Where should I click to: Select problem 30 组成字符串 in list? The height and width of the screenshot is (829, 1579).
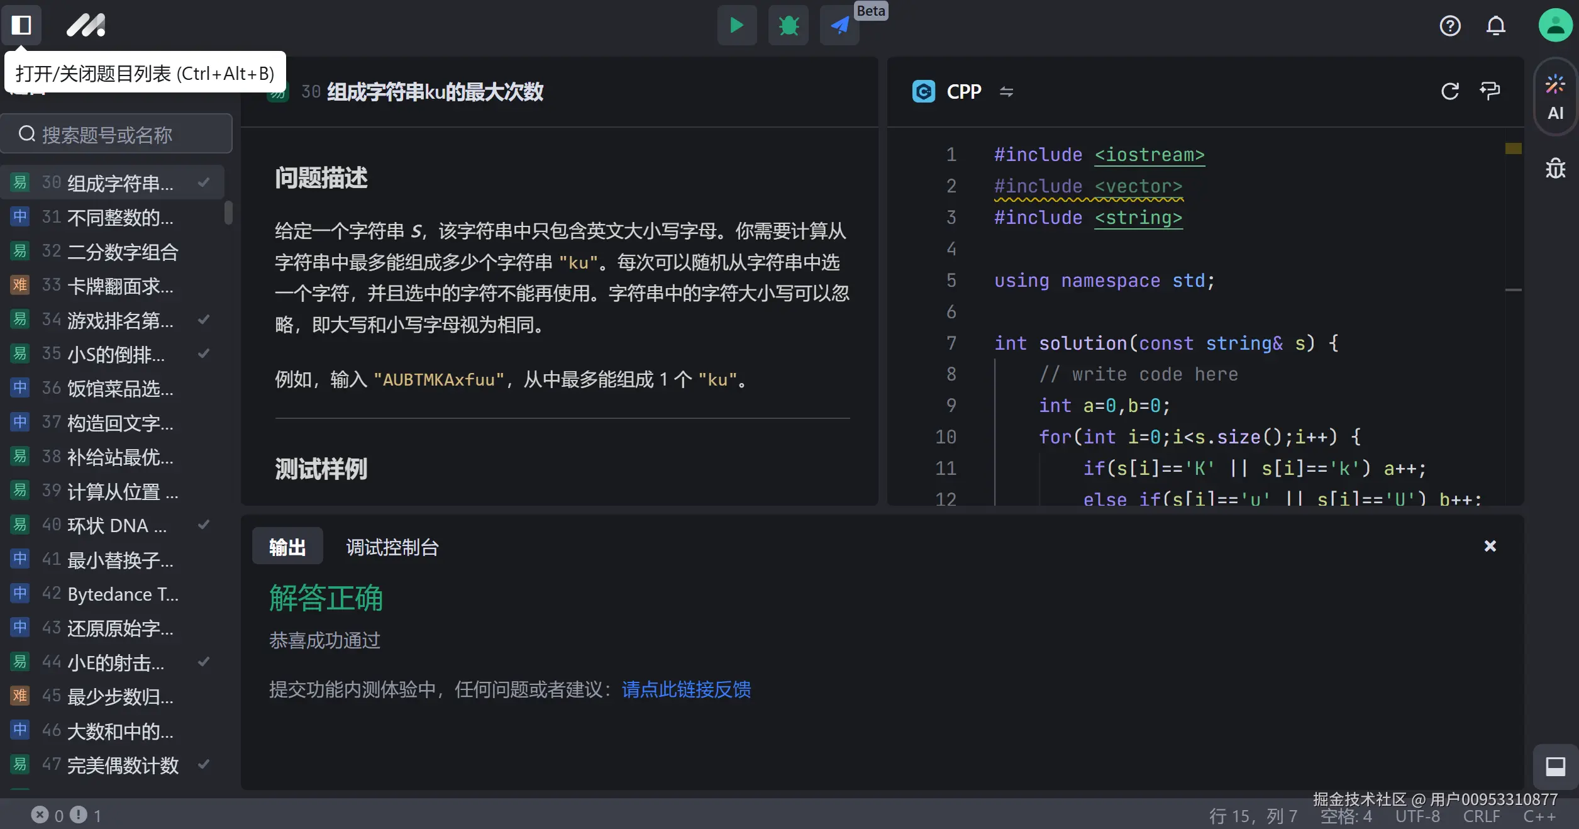(x=112, y=183)
